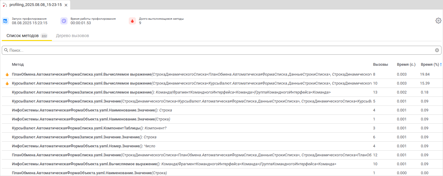The image size is (443, 176).
Task: Click the profiling file icon in tab
Action: [4, 5]
